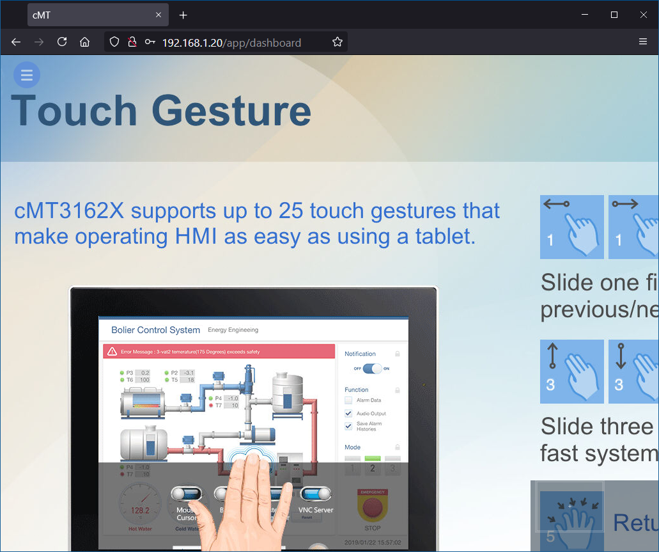Click the red error message warning icon
This screenshot has width=659, height=552.
point(112,351)
